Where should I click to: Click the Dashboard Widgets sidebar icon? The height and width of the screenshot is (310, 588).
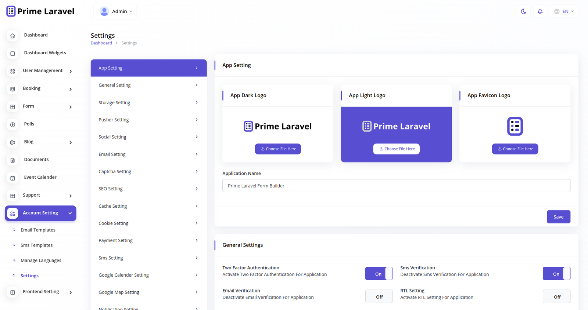12,54
